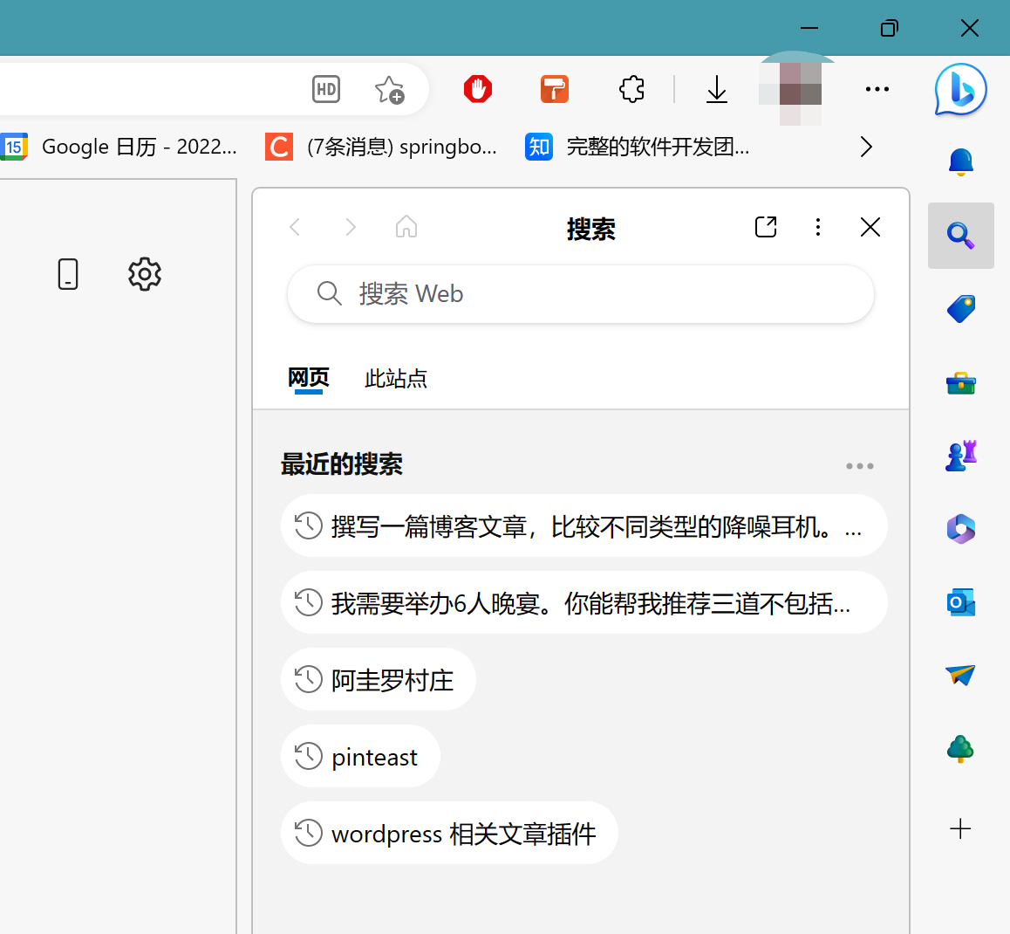This screenshot has height=934, width=1010.
Task: Open the recent searches more options
Action: (x=859, y=466)
